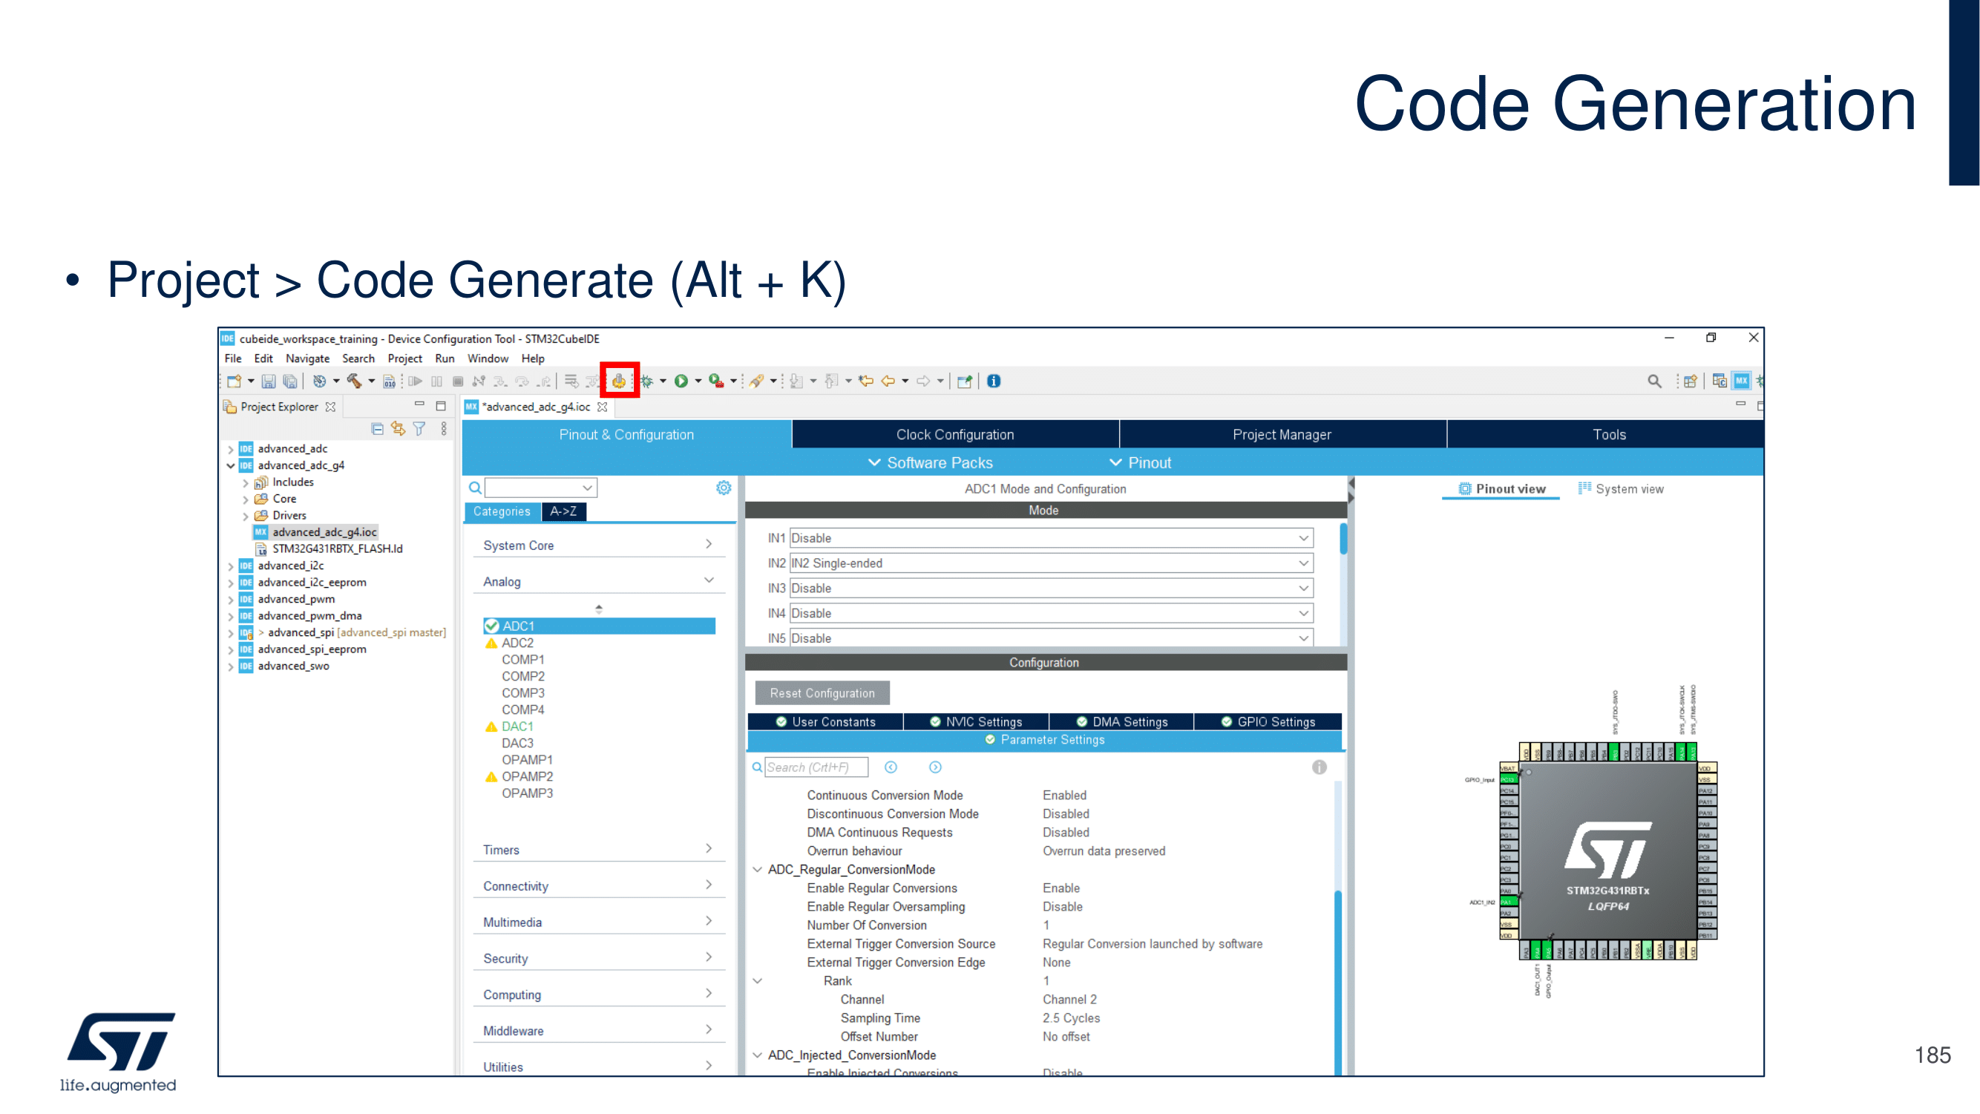Open the Project menu
This screenshot has height=1114, width=1980.
(x=404, y=358)
